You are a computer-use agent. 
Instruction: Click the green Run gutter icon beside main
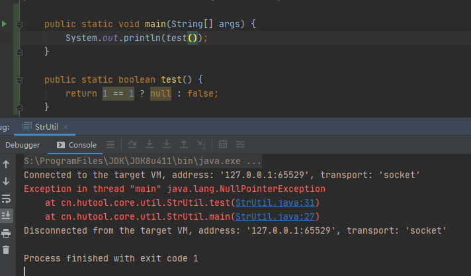click(x=5, y=24)
